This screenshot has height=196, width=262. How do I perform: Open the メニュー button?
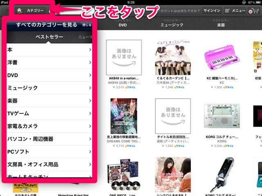235,11
